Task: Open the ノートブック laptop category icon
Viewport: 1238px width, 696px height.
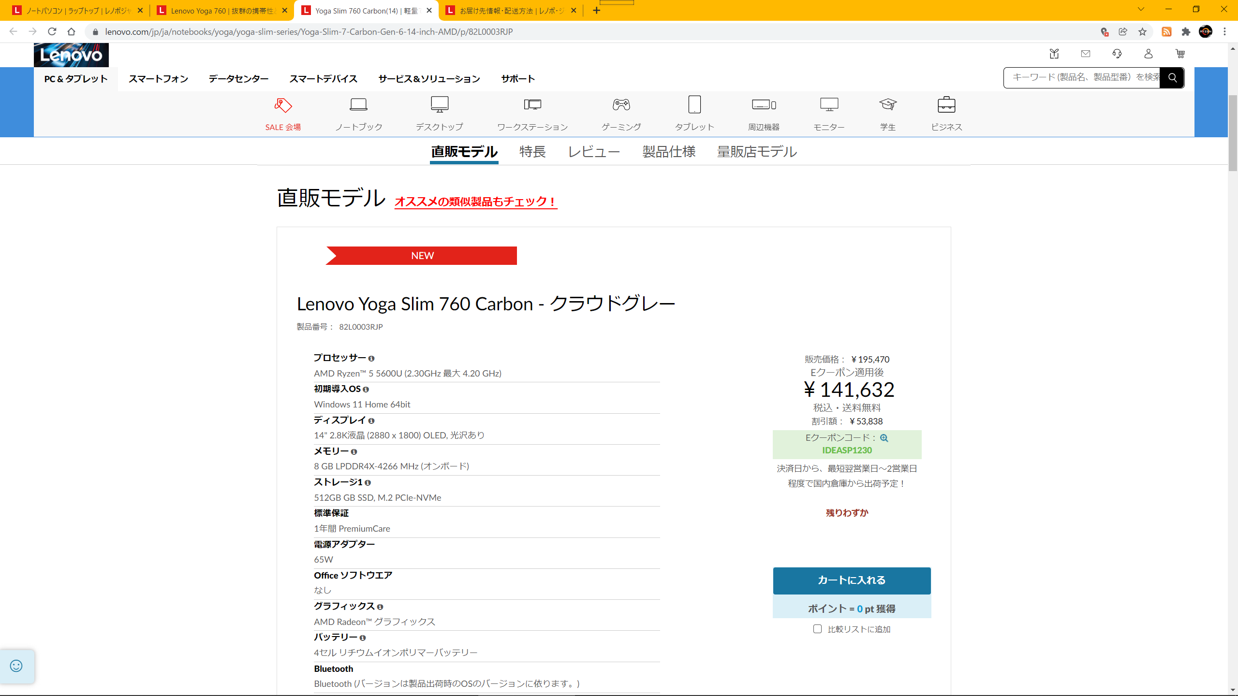Action: tap(358, 104)
